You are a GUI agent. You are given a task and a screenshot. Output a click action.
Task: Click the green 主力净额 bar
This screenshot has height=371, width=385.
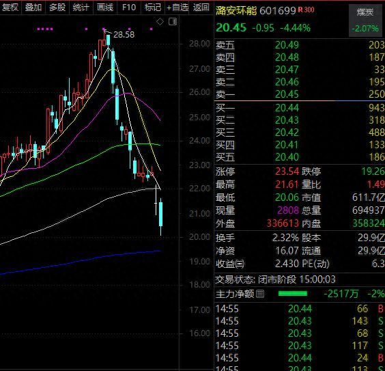(293, 293)
